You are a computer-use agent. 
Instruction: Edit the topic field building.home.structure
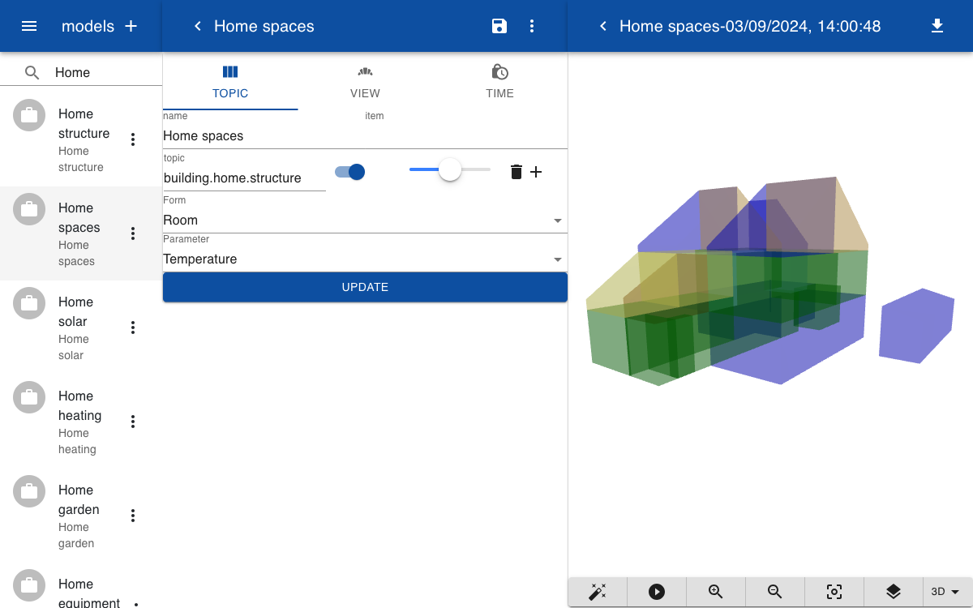(244, 178)
